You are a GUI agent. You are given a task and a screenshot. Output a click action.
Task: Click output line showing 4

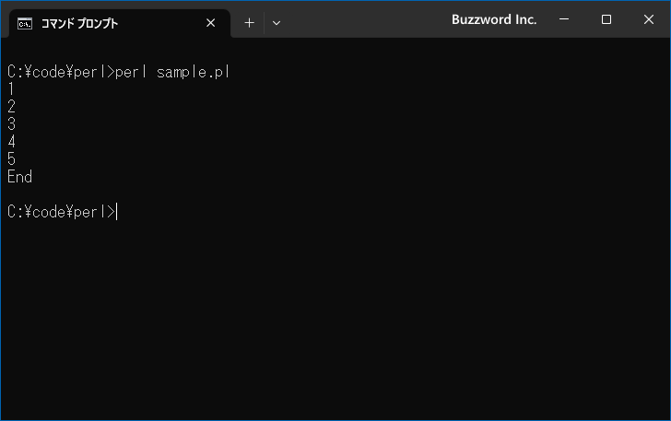coord(11,142)
